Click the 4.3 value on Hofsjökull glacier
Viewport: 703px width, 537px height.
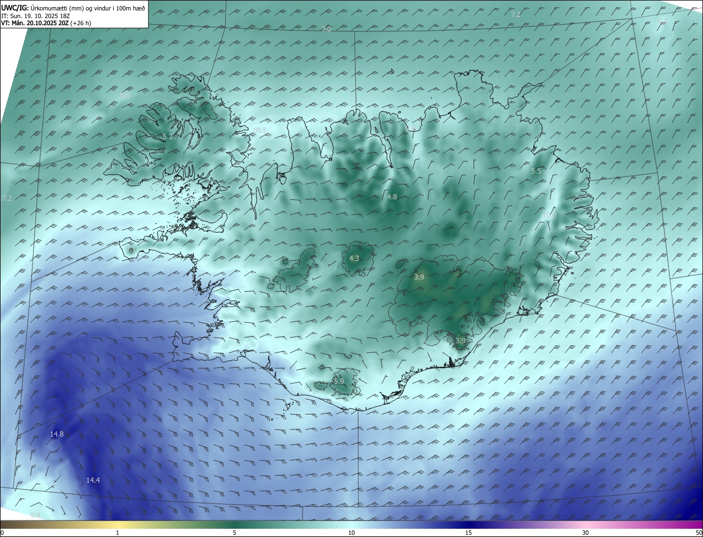tap(354, 258)
